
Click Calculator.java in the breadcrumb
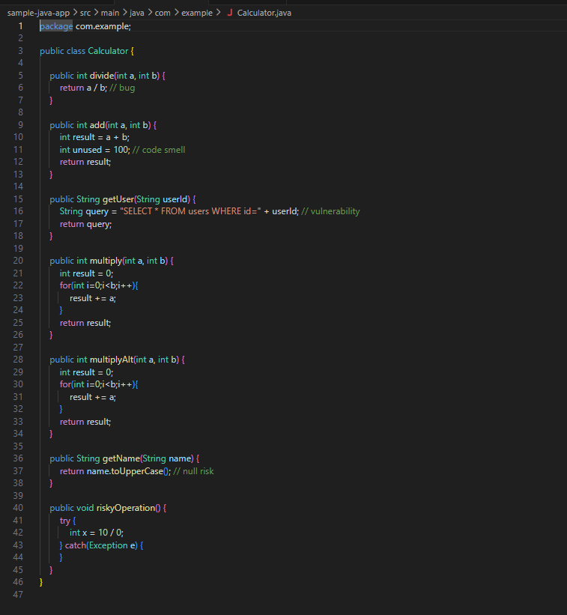(264, 13)
